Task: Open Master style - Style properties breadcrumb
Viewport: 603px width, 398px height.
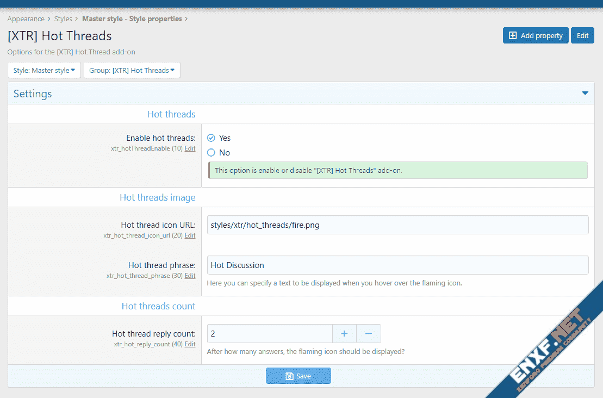Action: coord(132,18)
